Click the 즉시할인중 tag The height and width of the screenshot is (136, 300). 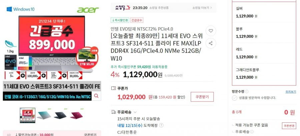tap(120, 20)
